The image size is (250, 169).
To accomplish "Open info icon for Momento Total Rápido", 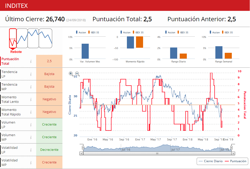I will 31,112.
